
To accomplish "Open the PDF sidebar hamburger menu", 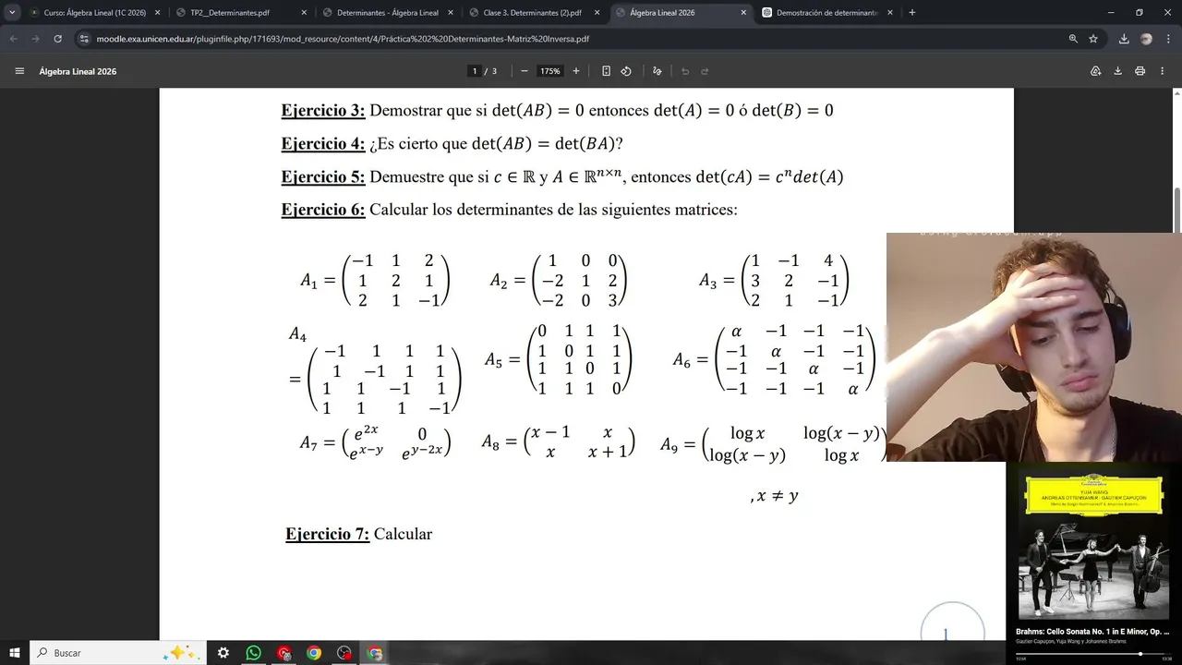I will click(19, 71).
